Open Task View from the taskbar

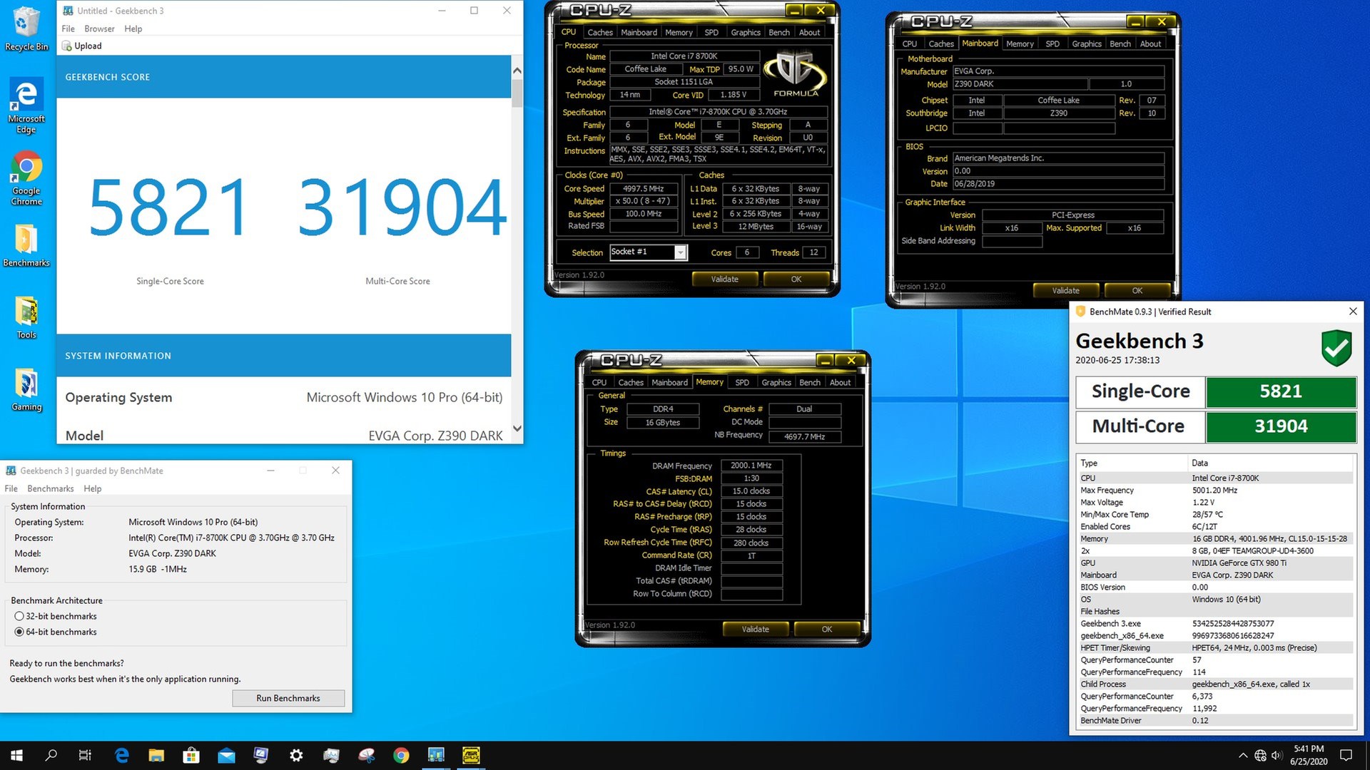[x=85, y=755]
